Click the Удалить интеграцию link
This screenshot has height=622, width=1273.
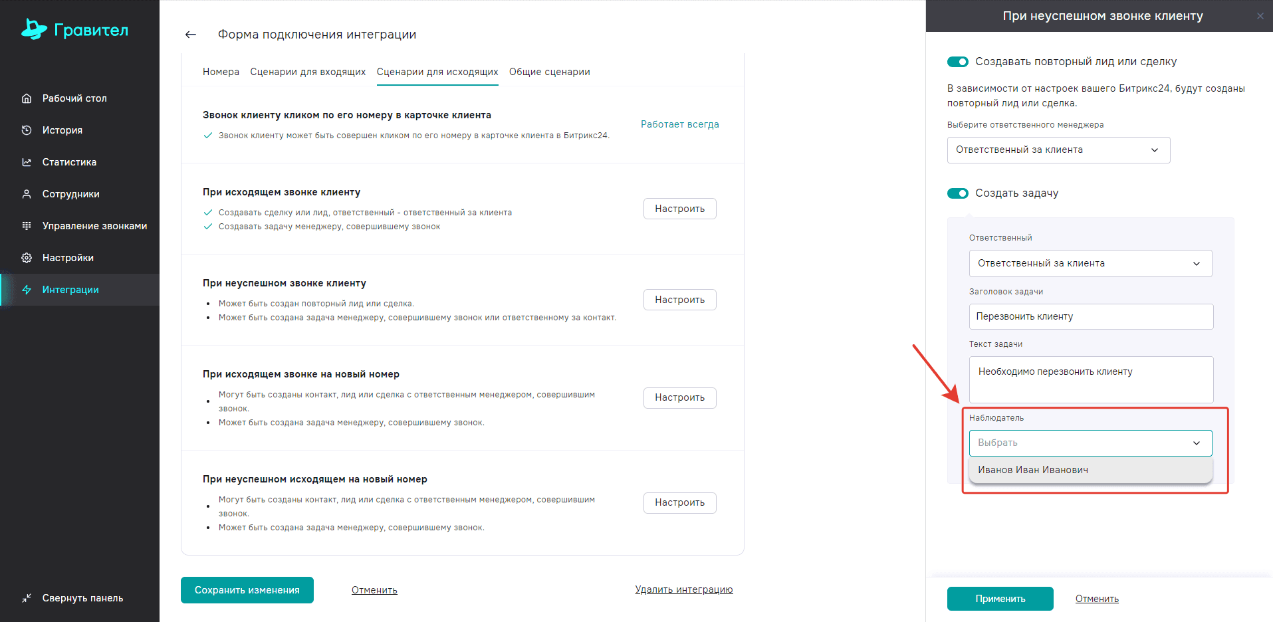(683, 589)
